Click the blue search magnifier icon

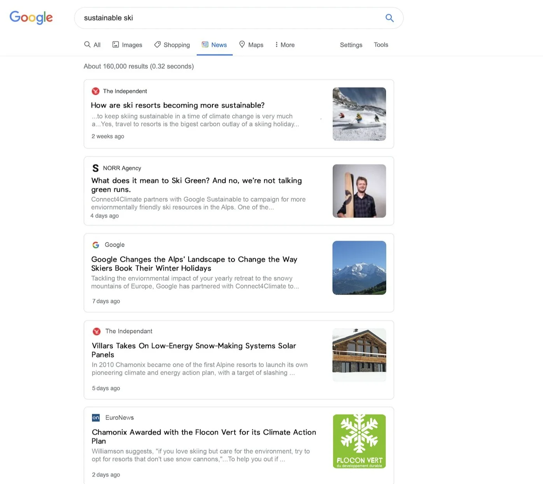pos(389,18)
